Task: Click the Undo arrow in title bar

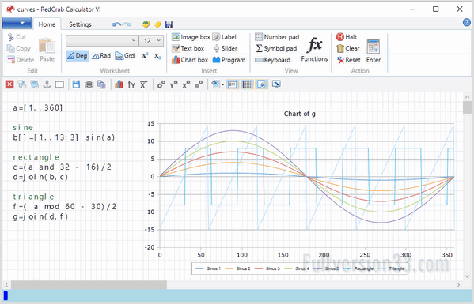Action: (x=116, y=24)
